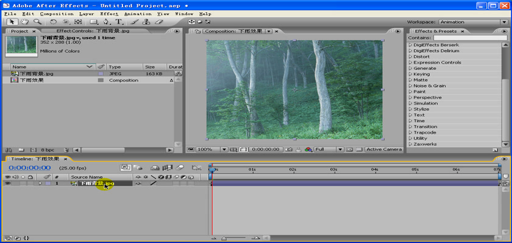Click the Delete trash icon in Project panel
The width and height of the screenshot is (512, 243).
[66, 150]
